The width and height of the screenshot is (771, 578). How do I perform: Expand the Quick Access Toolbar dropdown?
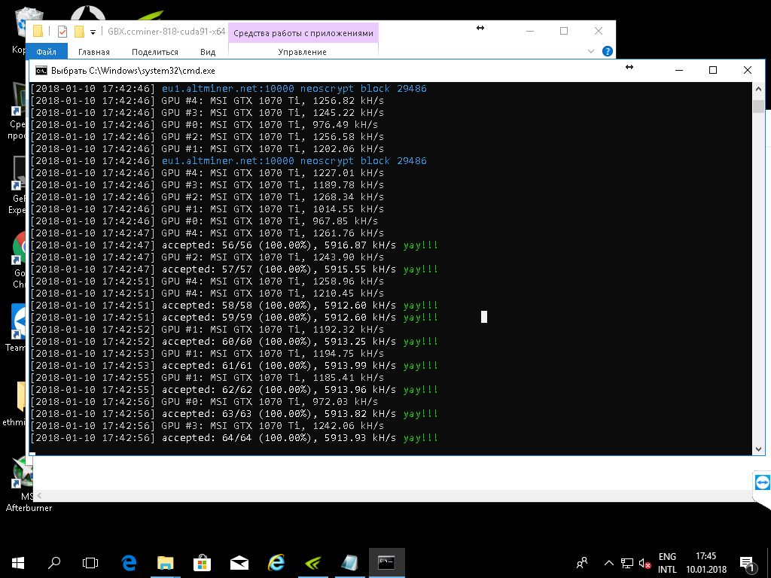[93, 32]
